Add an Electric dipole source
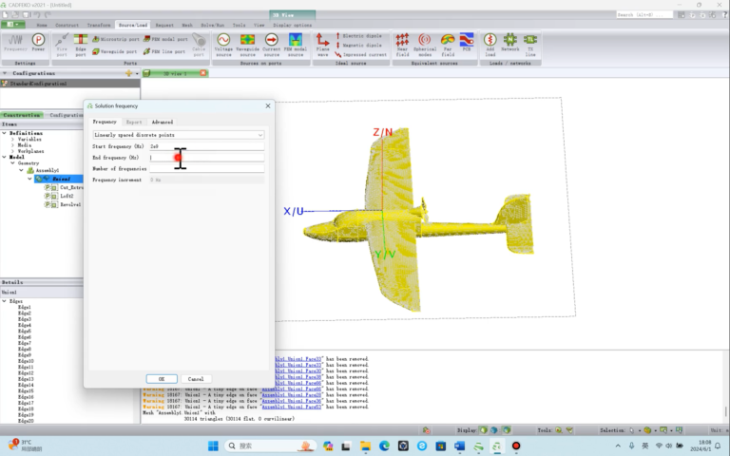Image resolution: width=730 pixels, height=456 pixels. pyautogui.click(x=358, y=36)
